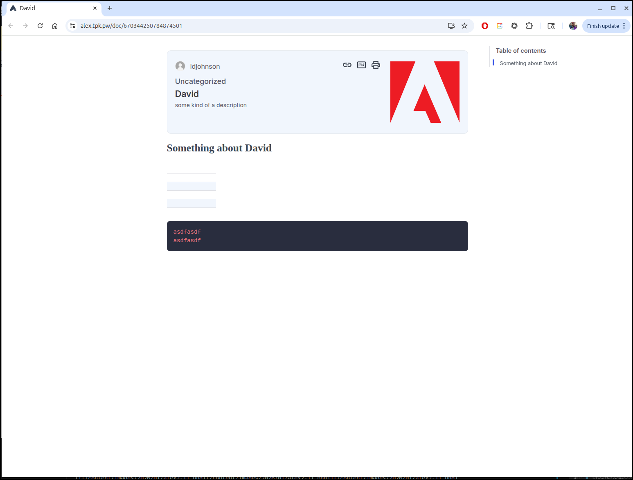Click the idjohnson author name
Viewport: 633px width, 480px height.
205,66
